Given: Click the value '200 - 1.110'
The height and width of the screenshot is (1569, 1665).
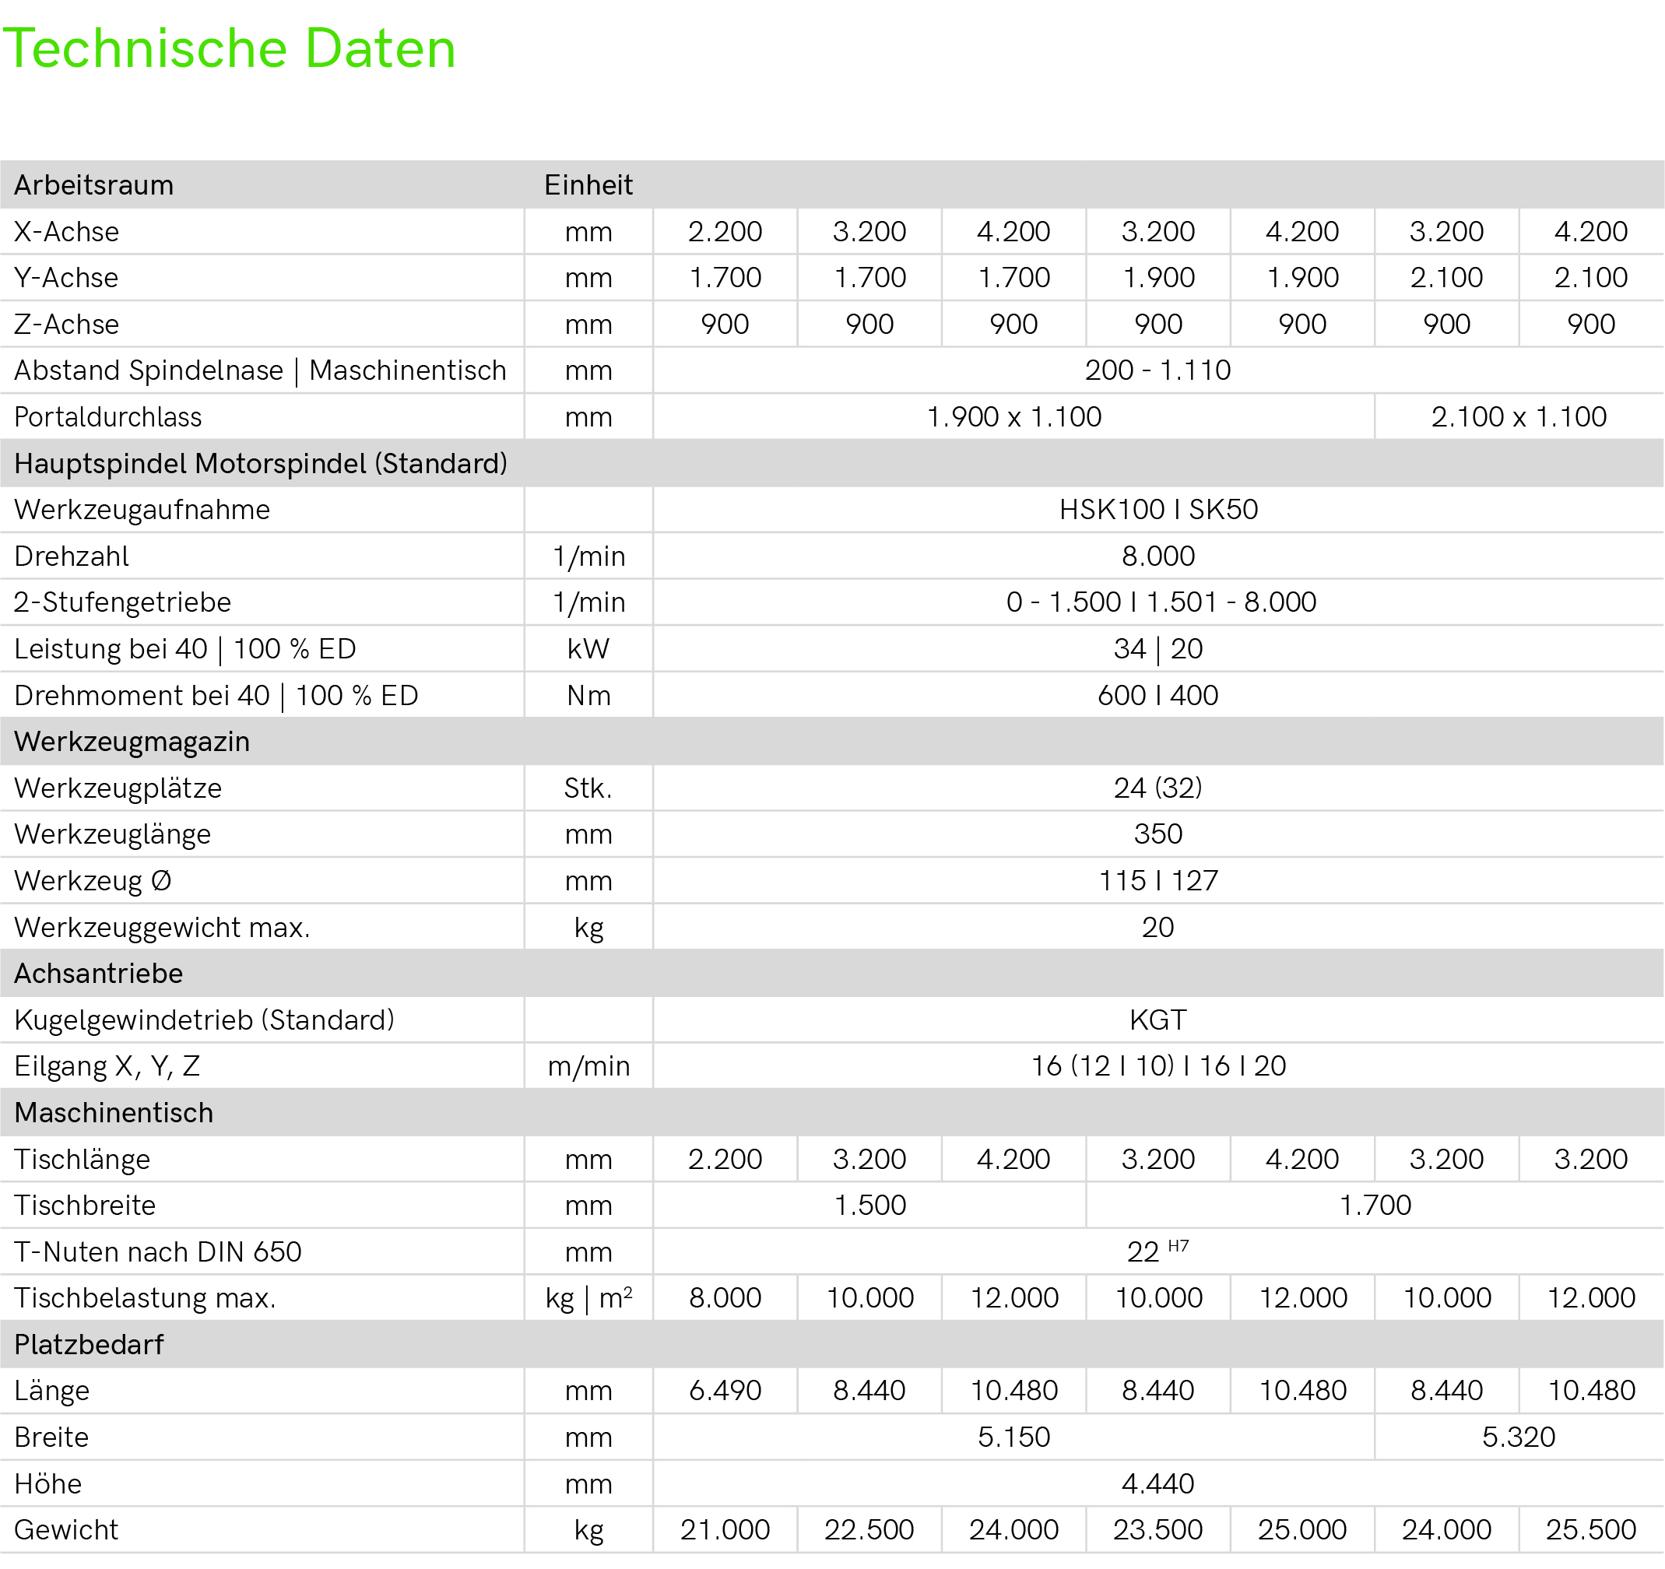Looking at the screenshot, I should tap(1158, 370).
